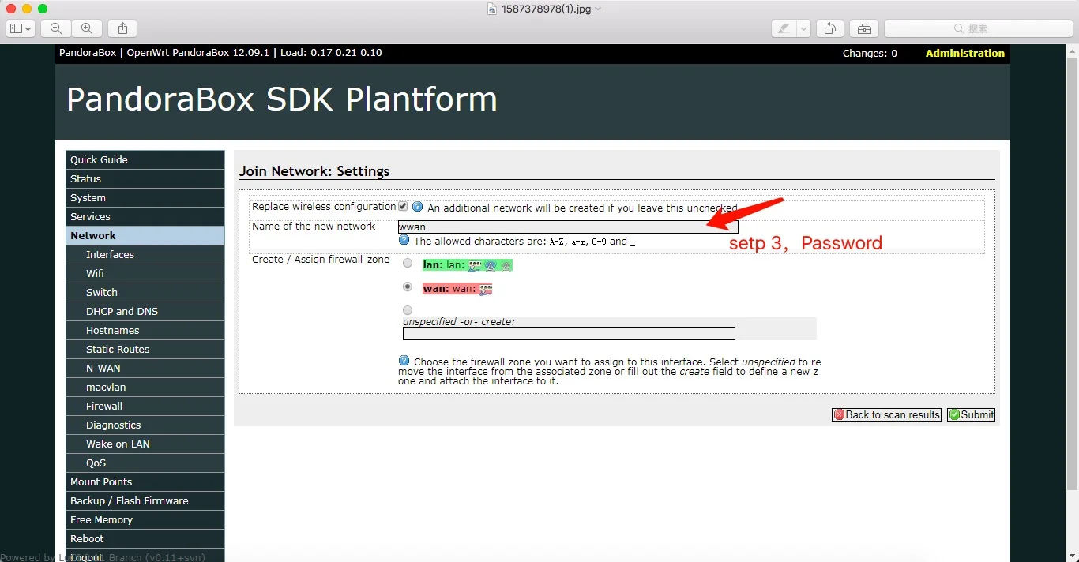1079x562 pixels.
Task: Open Mount Points menu
Action: pyautogui.click(x=145, y=481)
